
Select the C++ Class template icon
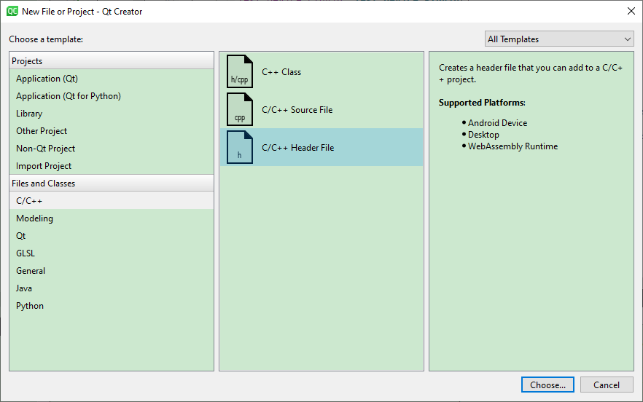tap(240, 71)
